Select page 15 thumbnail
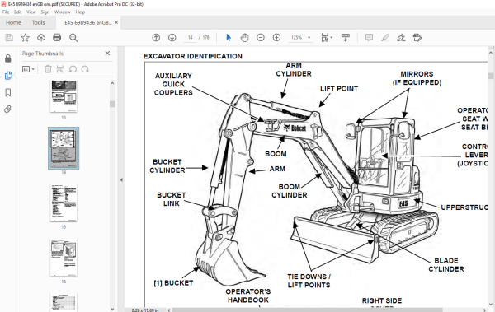The image size is (495, 312). (x=64, y=203)
